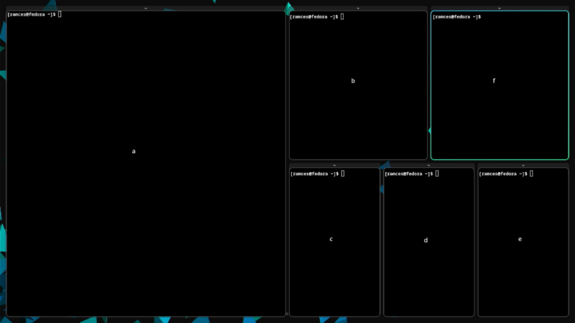Focus the terminal pane marked c
The height and width of the screenshot is (323, 575).
pos(334,242)
